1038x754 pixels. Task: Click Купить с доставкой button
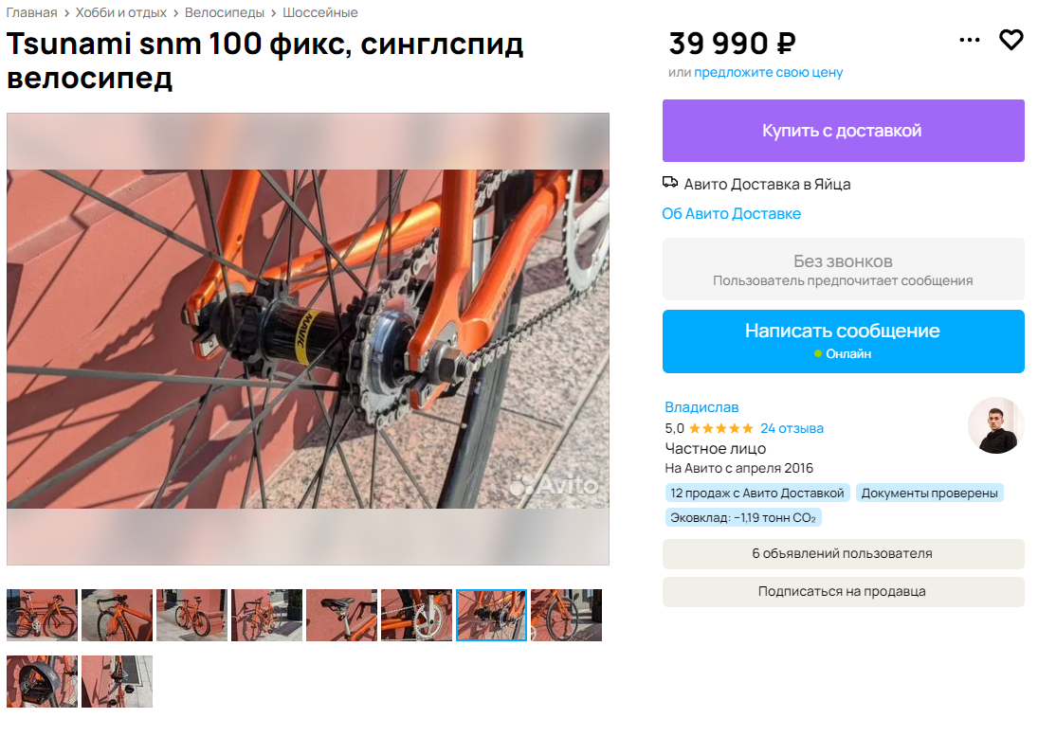pos(844,131)
